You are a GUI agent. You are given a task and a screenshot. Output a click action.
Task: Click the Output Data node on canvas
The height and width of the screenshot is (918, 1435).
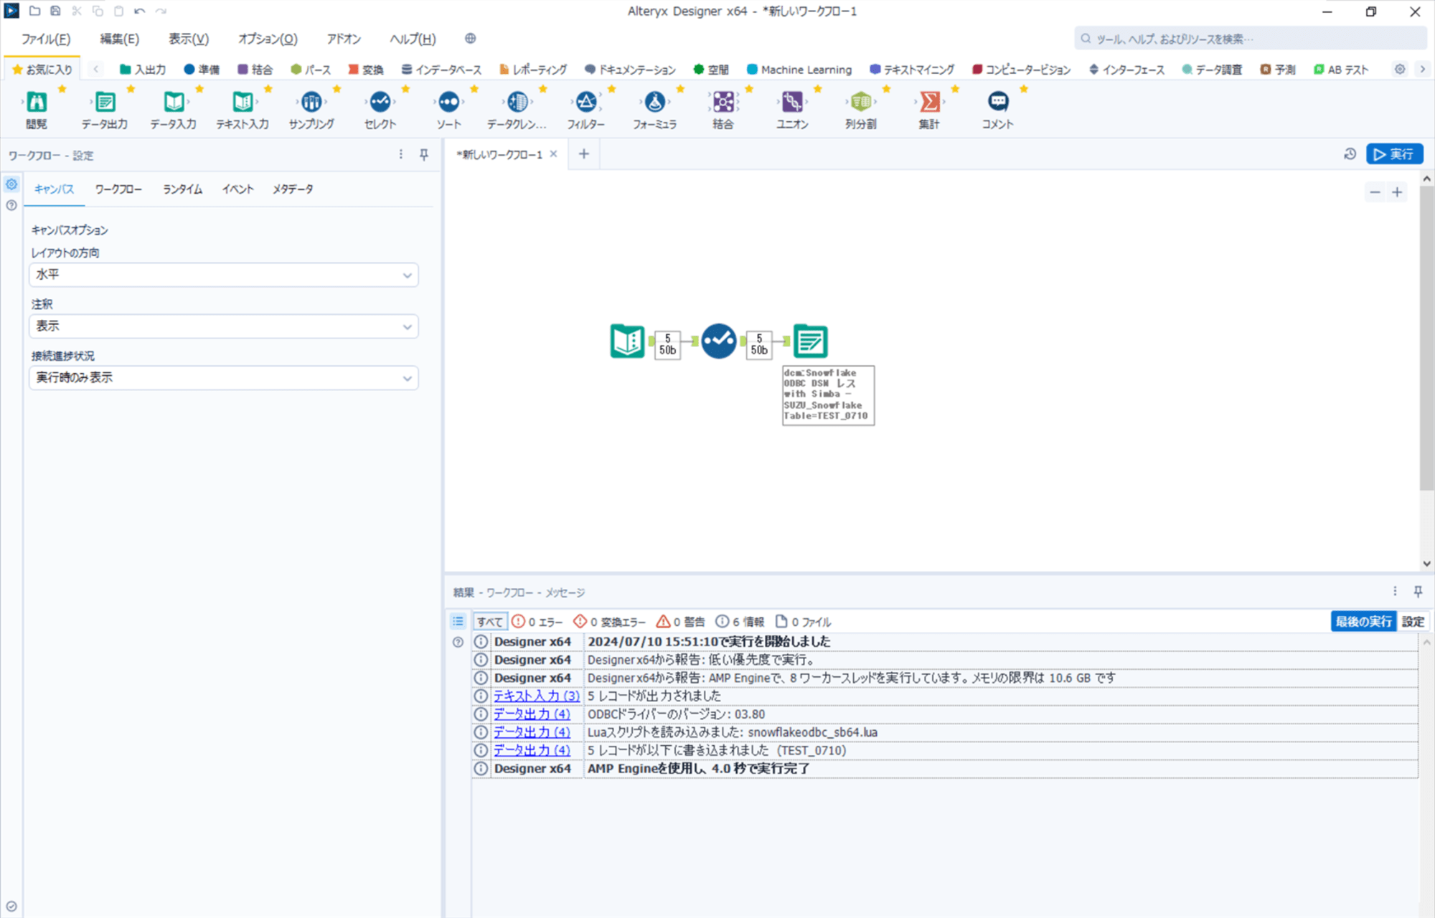810,341
